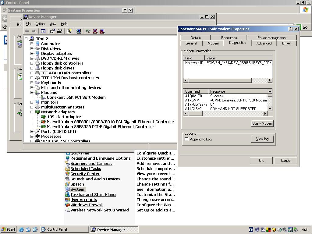Expand the Disk drives node
Screen dimensions: 312x234
32,48
